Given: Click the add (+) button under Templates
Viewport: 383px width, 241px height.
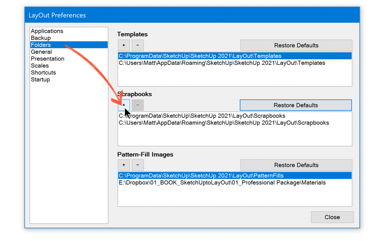Looking at the screenshot, I should 124,46.
